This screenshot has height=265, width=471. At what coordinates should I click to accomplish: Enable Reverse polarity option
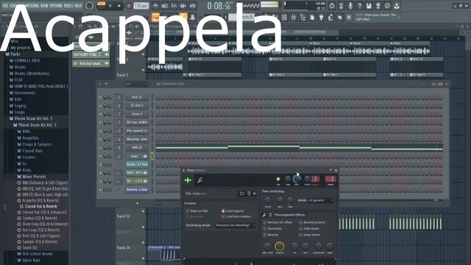(x=300, y=222)
